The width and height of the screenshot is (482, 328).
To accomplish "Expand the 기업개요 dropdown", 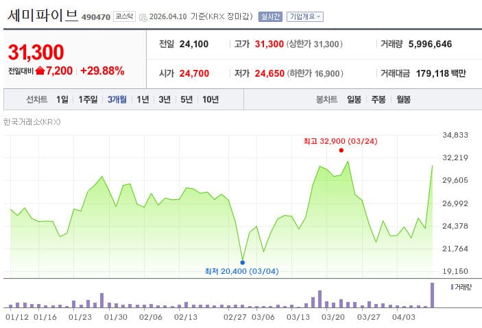I will pos(305,16).
